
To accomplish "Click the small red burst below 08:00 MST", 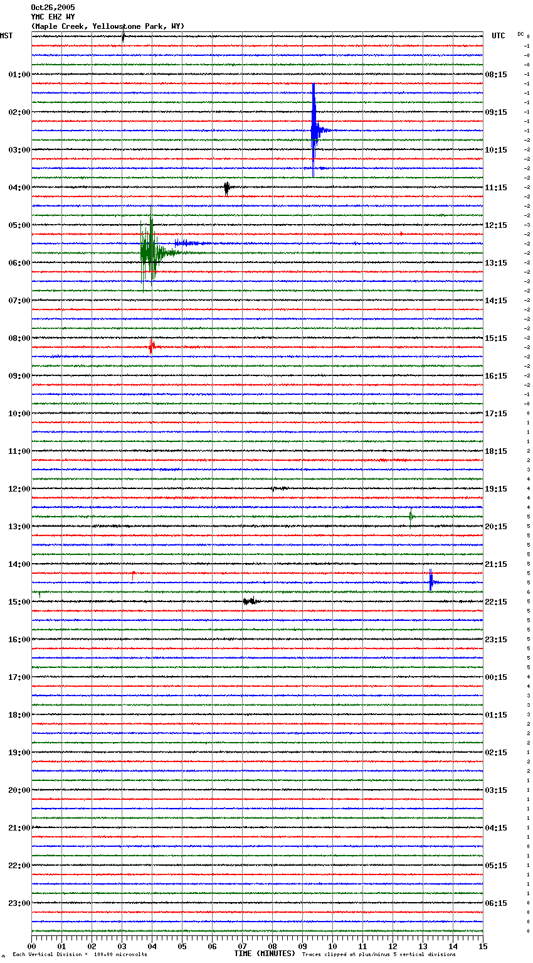I will pyautogui.click(x=152, y=346).
